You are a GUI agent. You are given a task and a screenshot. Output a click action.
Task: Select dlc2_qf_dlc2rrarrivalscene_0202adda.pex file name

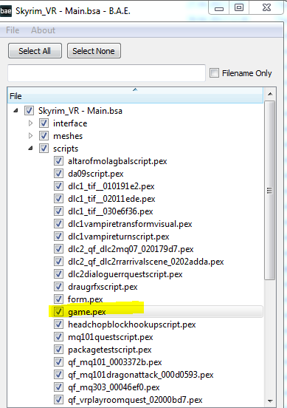click(x=145, y=262)
